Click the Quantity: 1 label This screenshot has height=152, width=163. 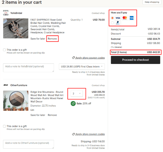[77, 20]
